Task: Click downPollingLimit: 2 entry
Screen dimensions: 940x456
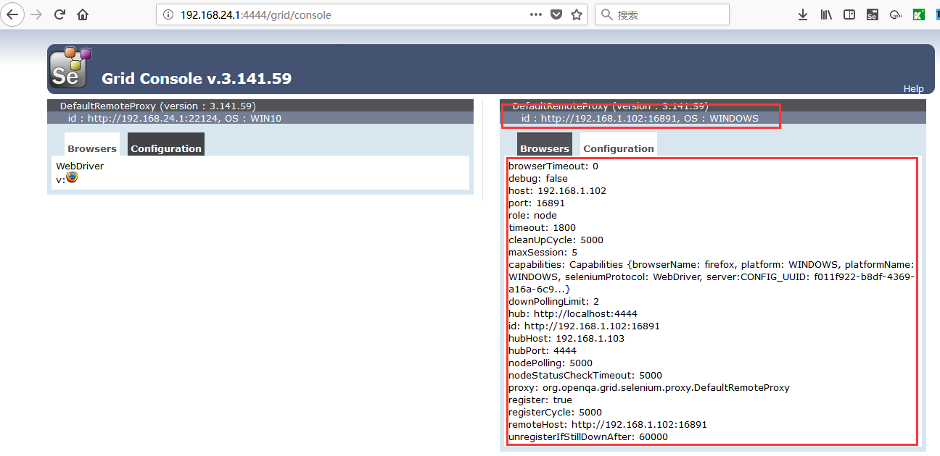Action: (553, 301)
